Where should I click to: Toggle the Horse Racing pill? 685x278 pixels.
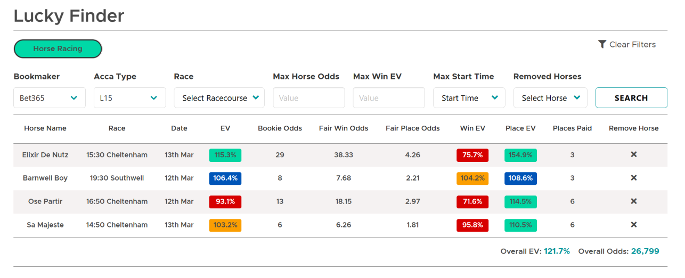point(58,48)
